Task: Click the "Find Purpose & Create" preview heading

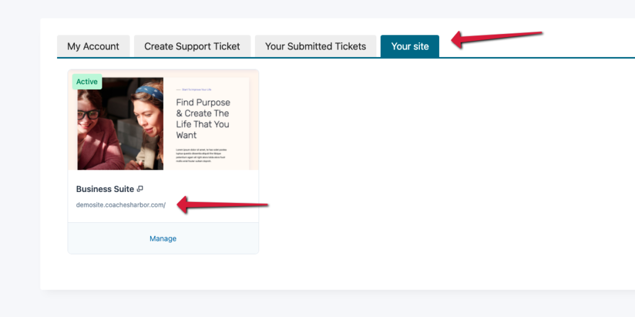Action: (203, 118)
